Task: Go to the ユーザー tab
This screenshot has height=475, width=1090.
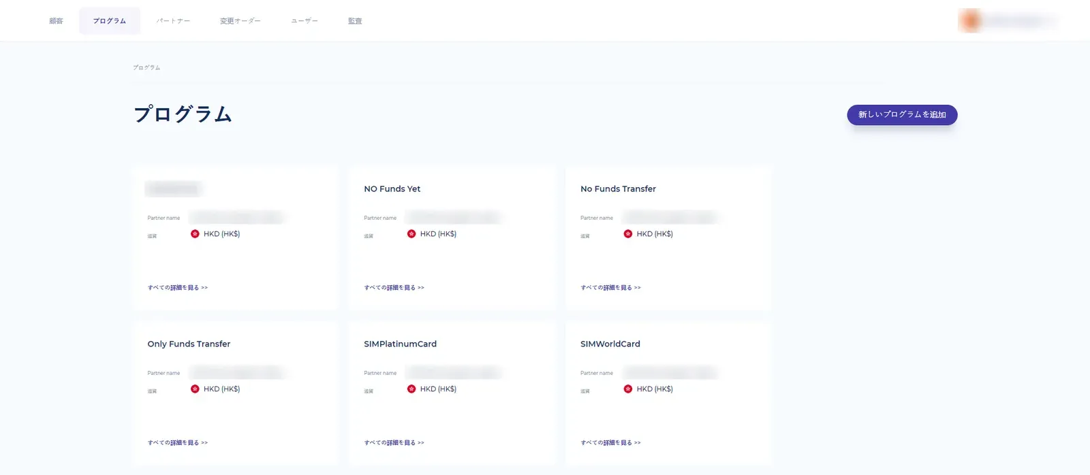Action: click(x=305, y=21)
